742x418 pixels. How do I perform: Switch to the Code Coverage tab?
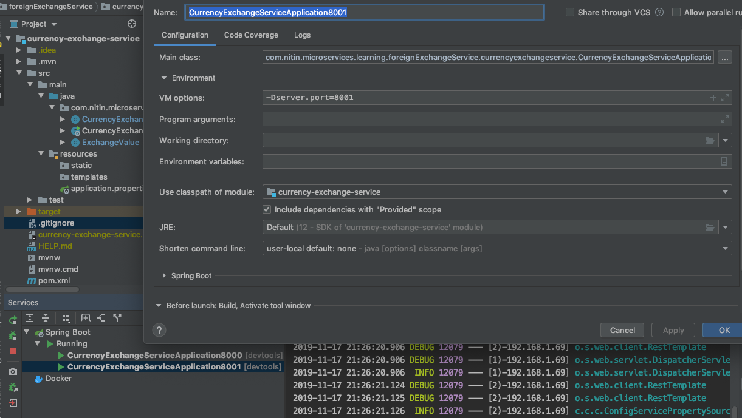pos(251,35)
